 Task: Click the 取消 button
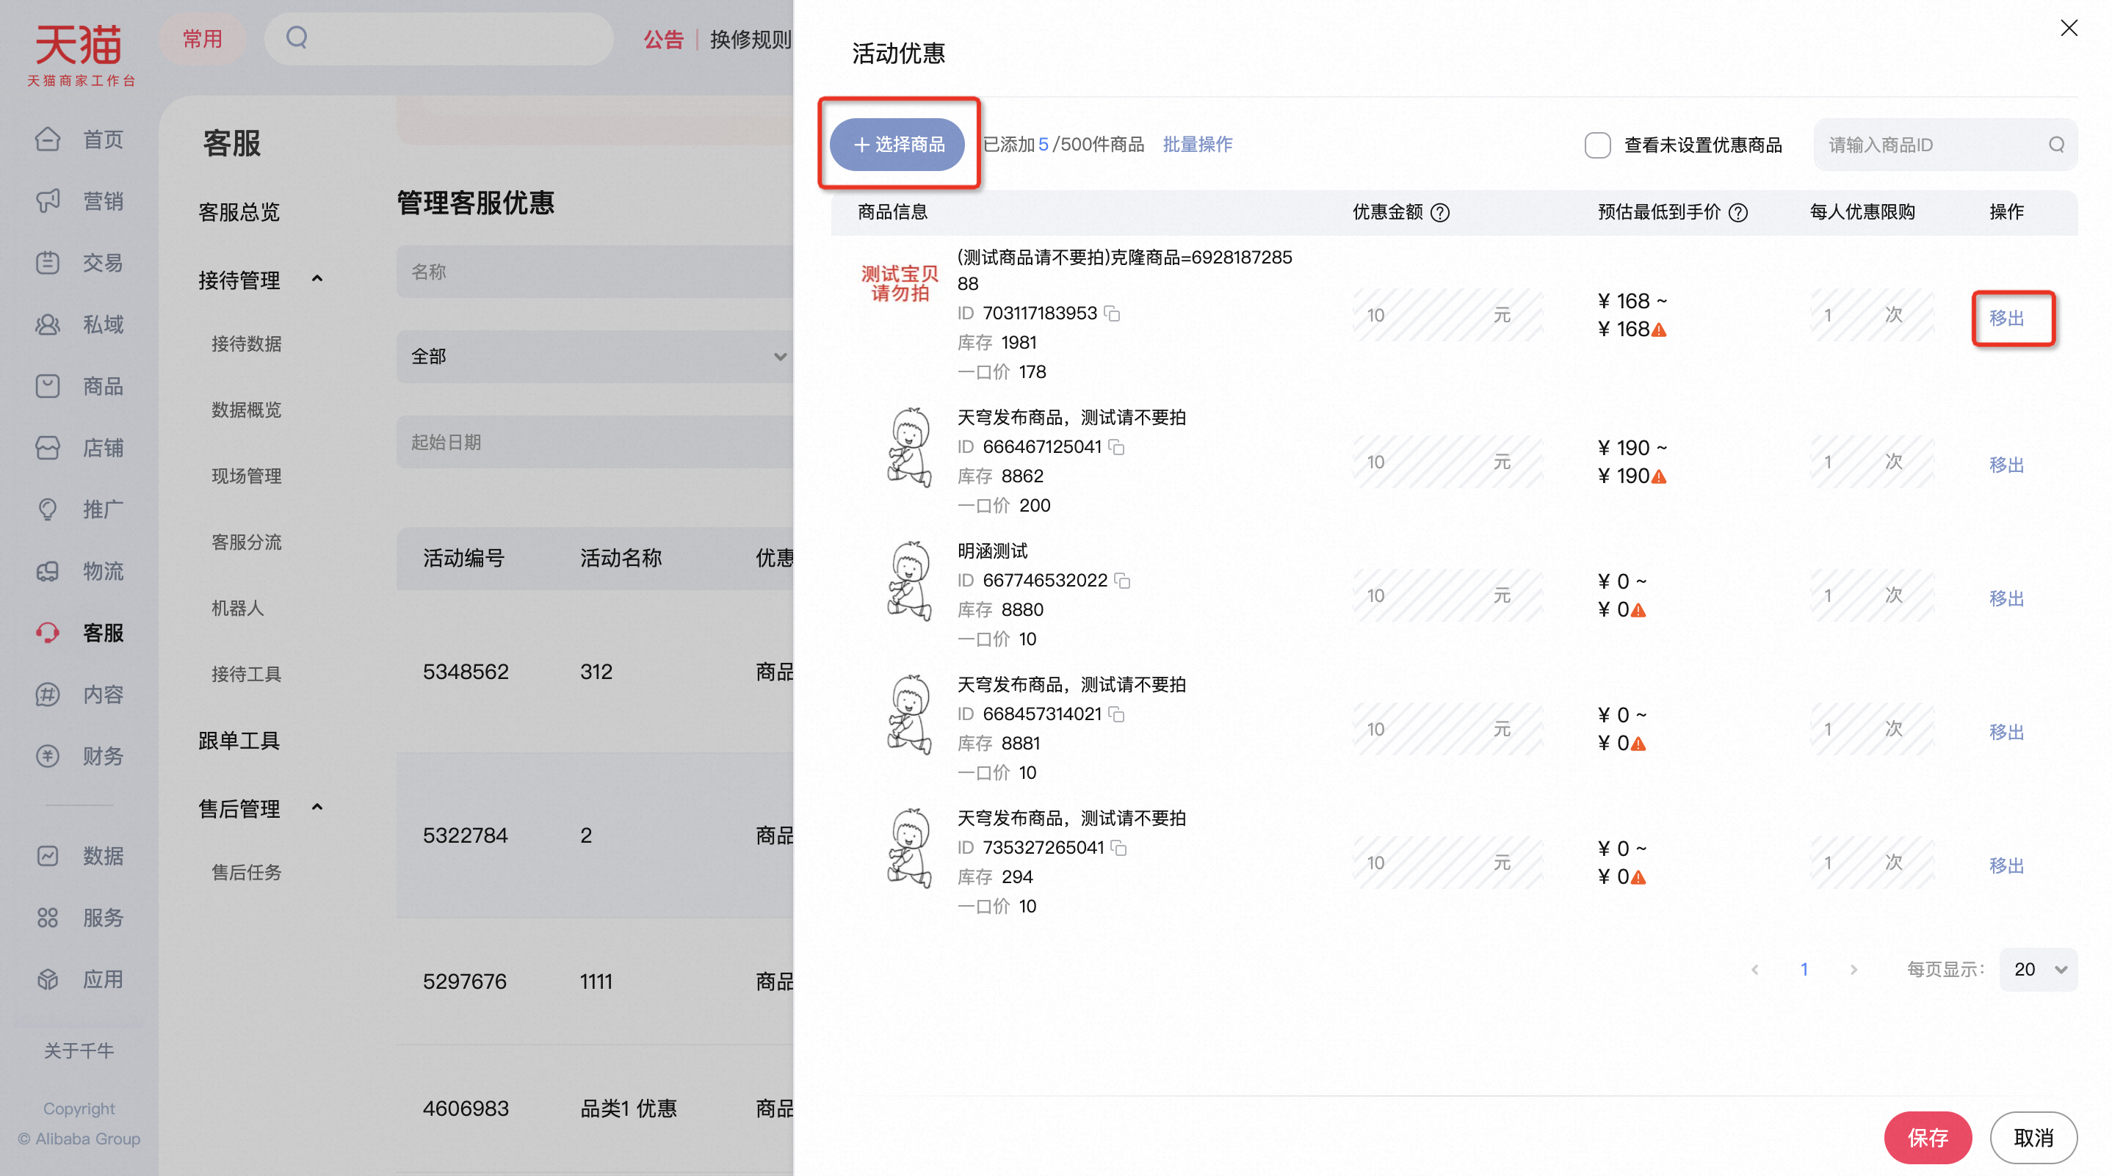point(2033,1138)
